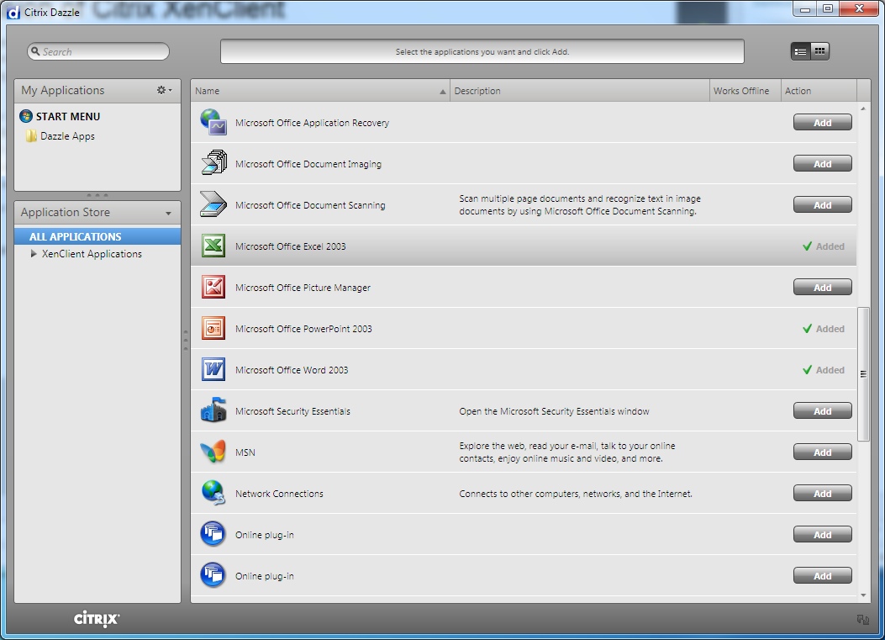Click the Excel 2003 icon
Viewport: 885px width, 640px height.
[x=213, y=246]
